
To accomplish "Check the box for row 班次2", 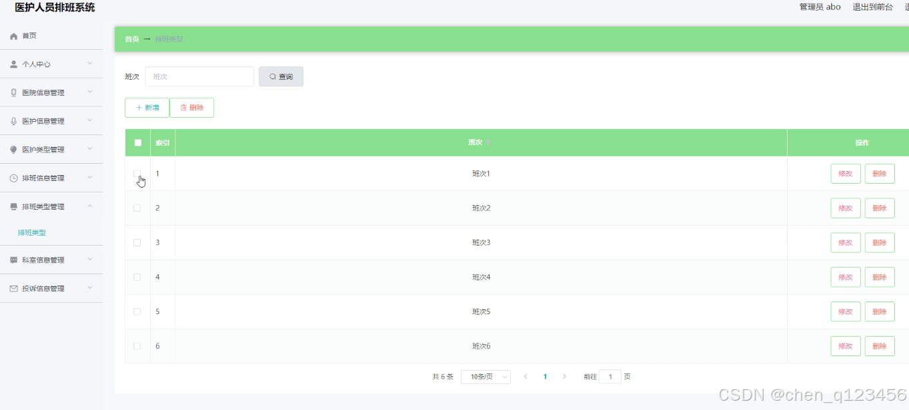I will 137,208.
